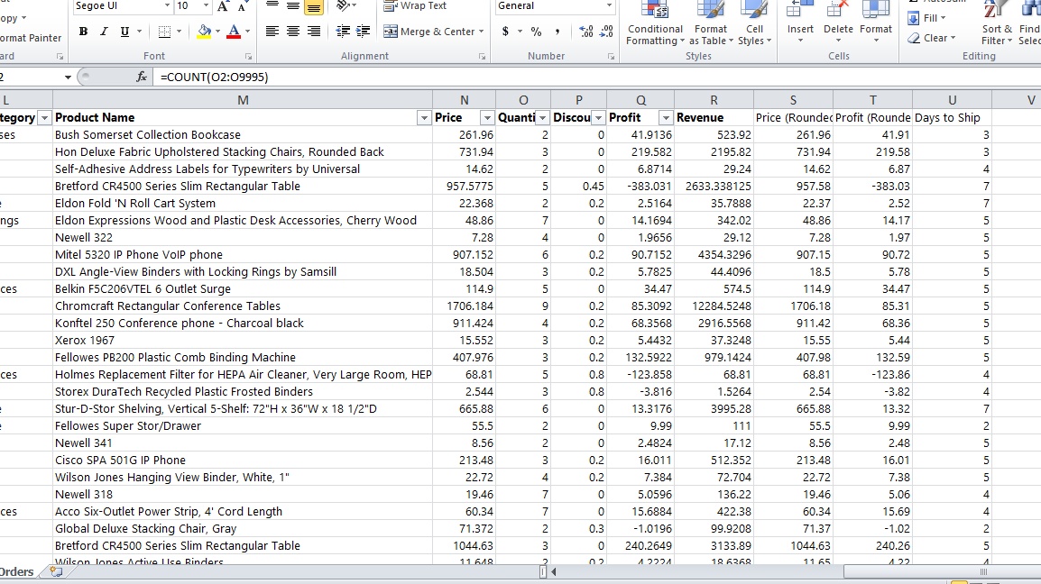Select cell 'Cisco SPA 501G IP Phone'
The height and width of the screenshot is (584, 1041).
pos(243,460)
